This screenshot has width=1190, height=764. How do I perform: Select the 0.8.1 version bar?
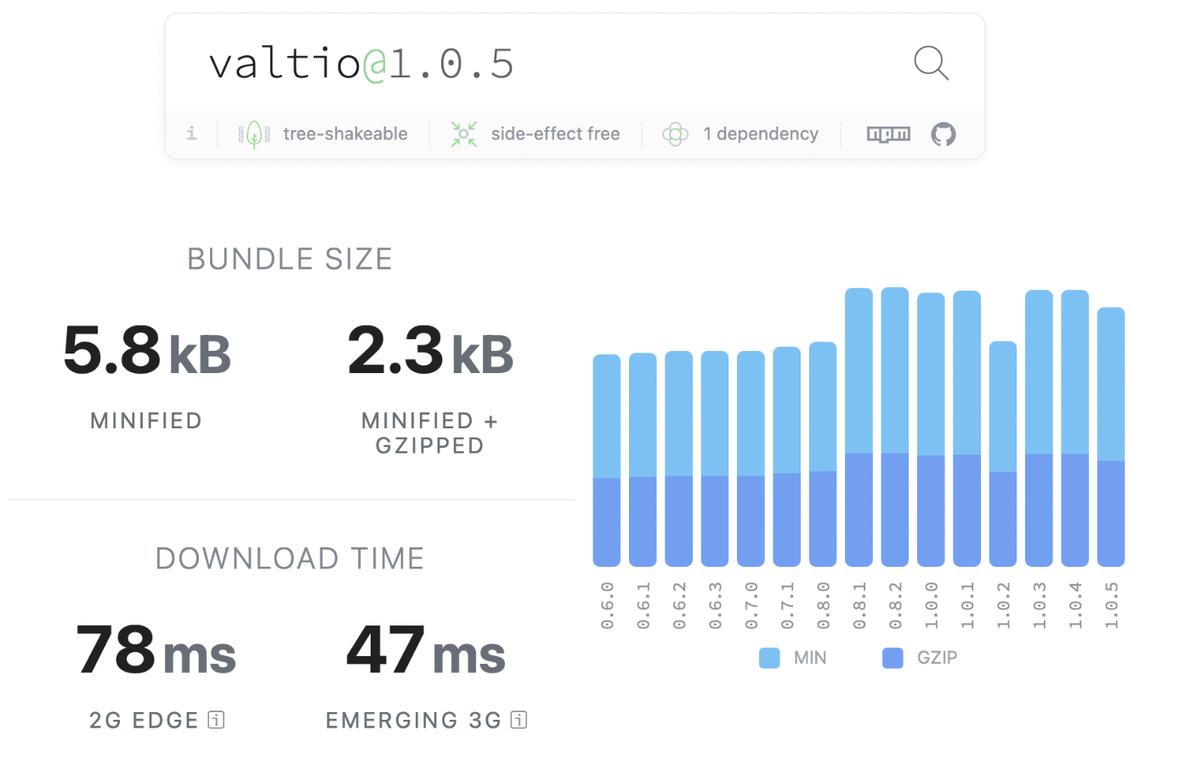(x=859, y=427)
